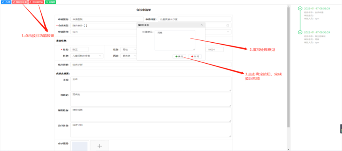Click the 辅助检查 text area

coord(151,114)
